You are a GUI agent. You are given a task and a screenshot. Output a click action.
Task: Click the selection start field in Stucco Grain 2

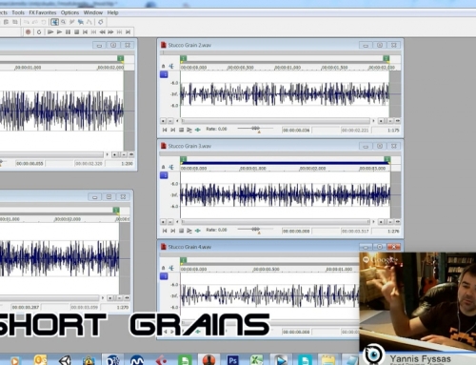pyautogui.click(x=296, y=130)
